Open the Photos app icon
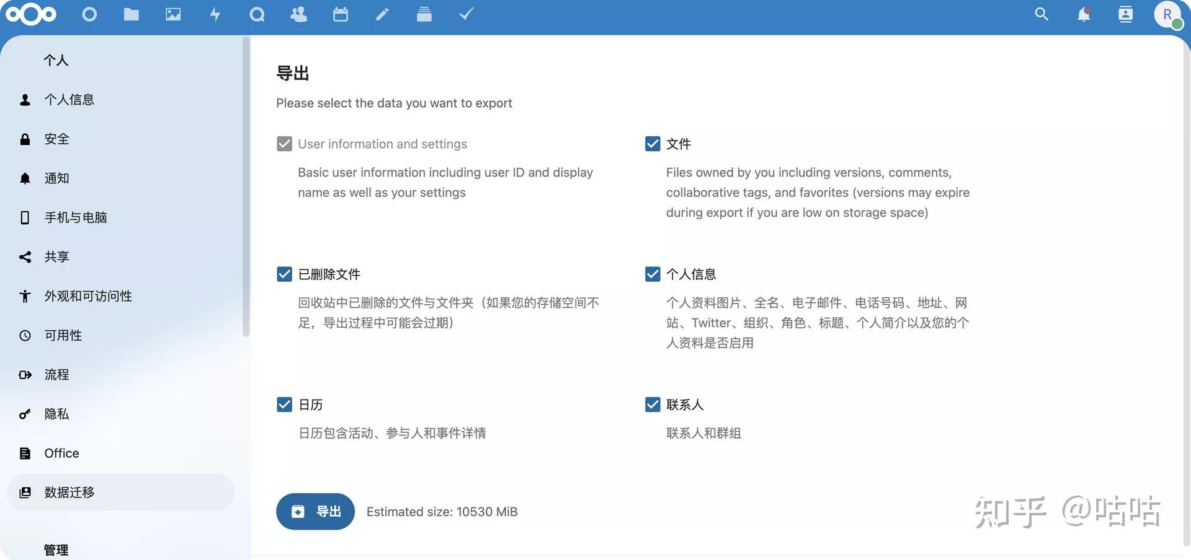Screen dimensions: 1191x560 173,14
